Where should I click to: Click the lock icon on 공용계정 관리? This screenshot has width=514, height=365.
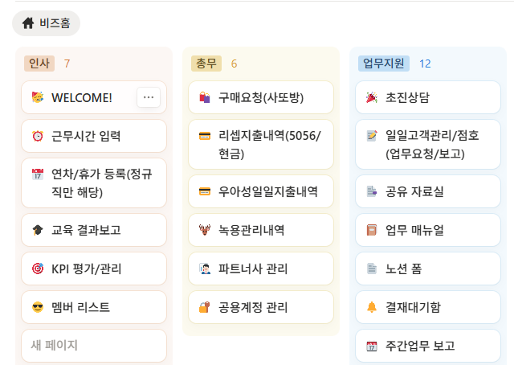pyautogui.click(x=205, y=307)
